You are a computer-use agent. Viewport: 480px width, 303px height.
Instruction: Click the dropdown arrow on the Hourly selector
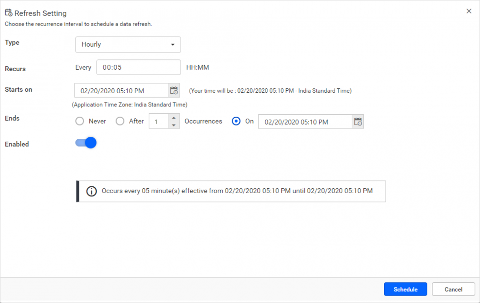point(172,45)
